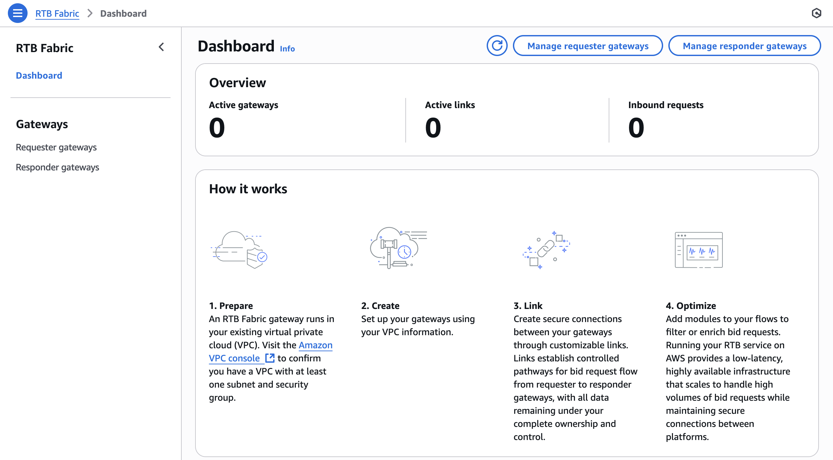Follow the RTB Fabric breadcrumb link
This screenshot has width=833, height=460.
click(57, 13)
